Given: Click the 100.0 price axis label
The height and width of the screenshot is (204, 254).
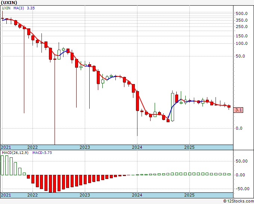Looking at the screenshot, I should [242, 43].
